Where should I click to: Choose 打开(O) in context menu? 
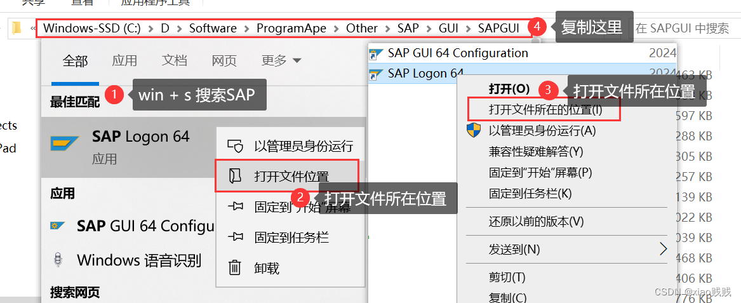[x=509, y=89]
